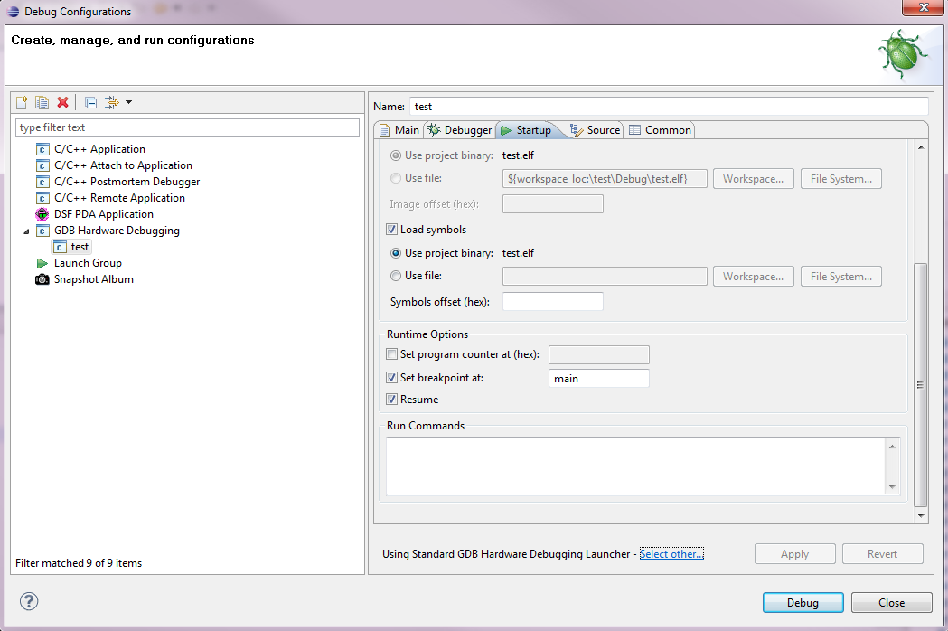Delete selected configuration with red X icon
948x631 pixels.
(x=62, y=103)
